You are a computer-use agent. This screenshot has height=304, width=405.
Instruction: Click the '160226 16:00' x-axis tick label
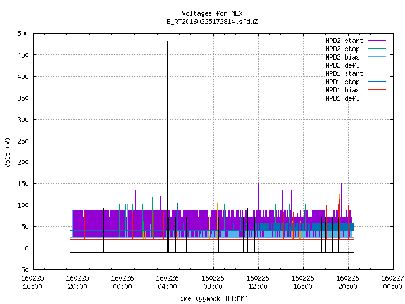pyautogui.click(x=302, y=282)
